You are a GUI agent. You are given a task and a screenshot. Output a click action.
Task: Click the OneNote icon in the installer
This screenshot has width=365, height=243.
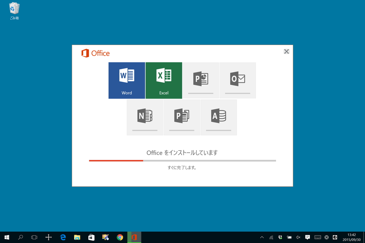coord(145,115)
